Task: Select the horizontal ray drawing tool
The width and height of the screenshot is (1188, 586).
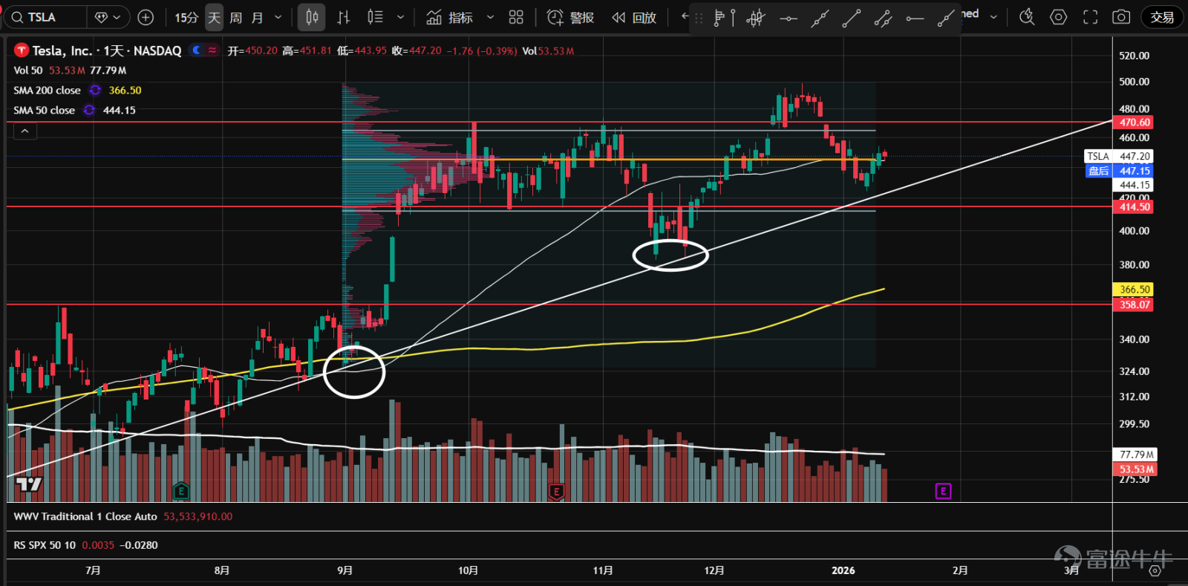Action: tap(915, 18)
